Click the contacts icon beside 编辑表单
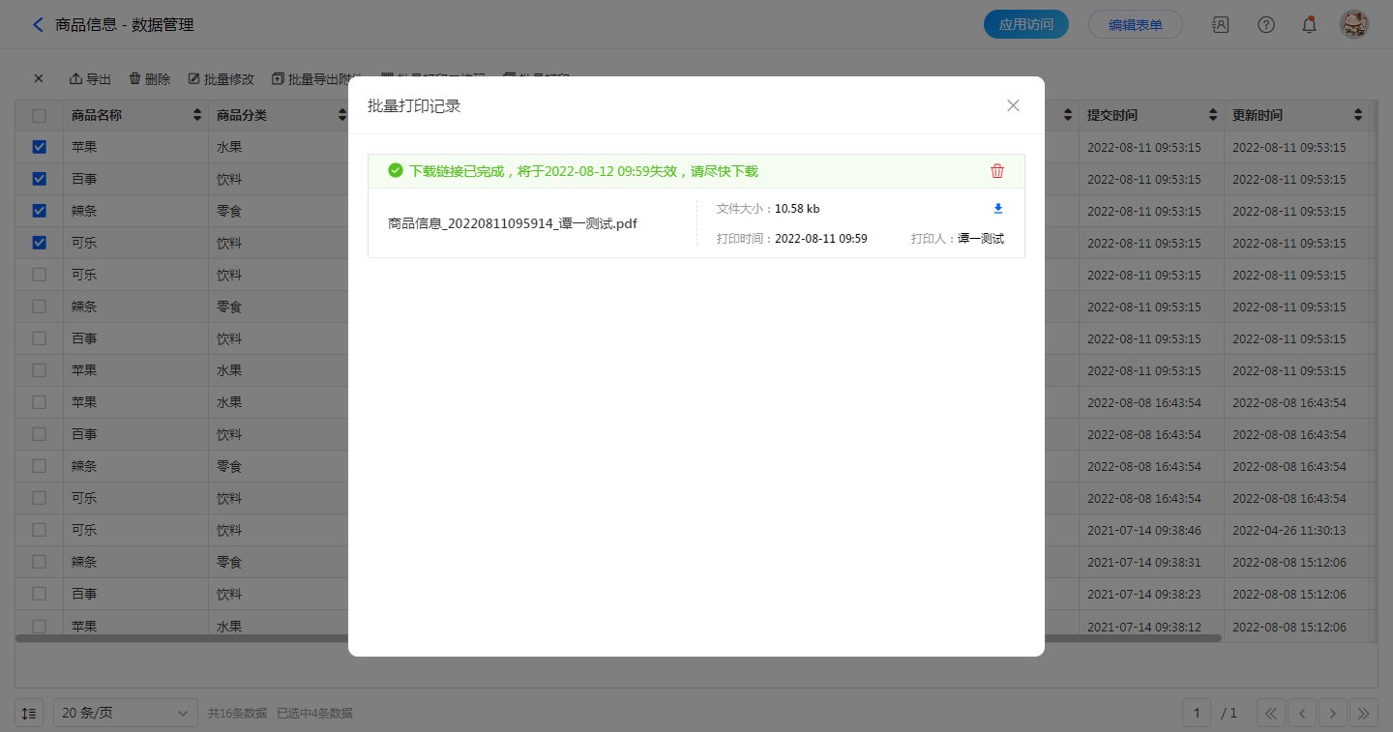This screenshot has width=1393, height=732. [1221, 25]
